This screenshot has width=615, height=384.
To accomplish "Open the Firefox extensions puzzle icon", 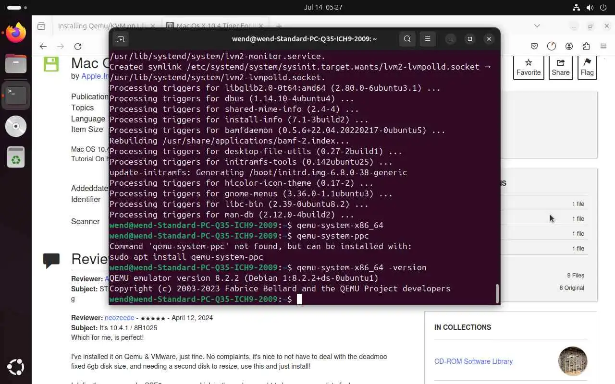I will click(x=586, y=46).
